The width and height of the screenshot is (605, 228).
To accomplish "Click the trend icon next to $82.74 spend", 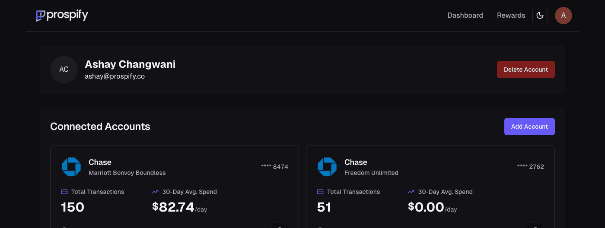I will coord(156,192).
